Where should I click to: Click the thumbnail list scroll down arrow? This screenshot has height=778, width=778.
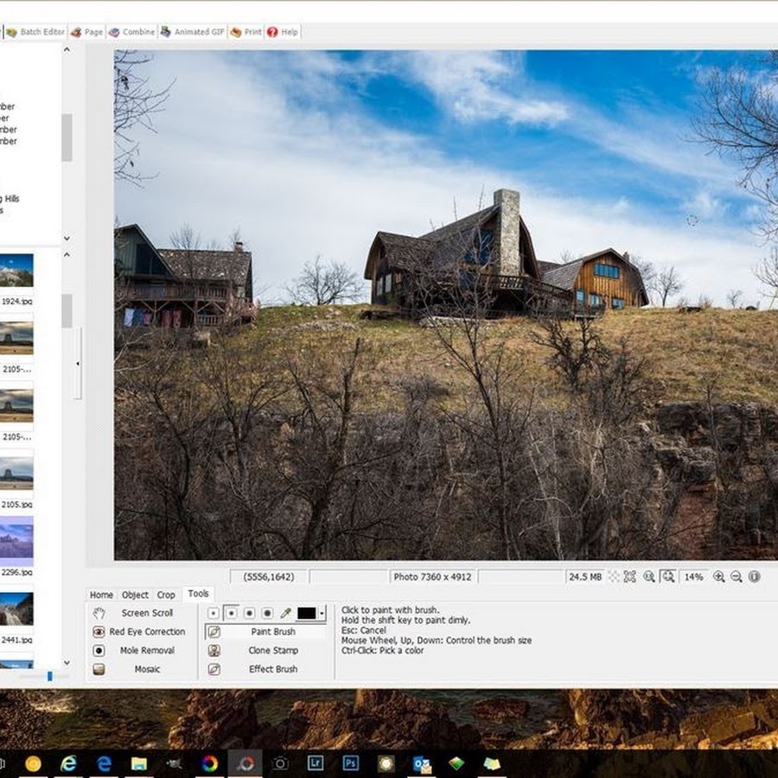(67, 663)
